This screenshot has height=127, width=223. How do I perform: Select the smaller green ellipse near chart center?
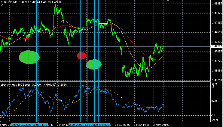(94, 64)
